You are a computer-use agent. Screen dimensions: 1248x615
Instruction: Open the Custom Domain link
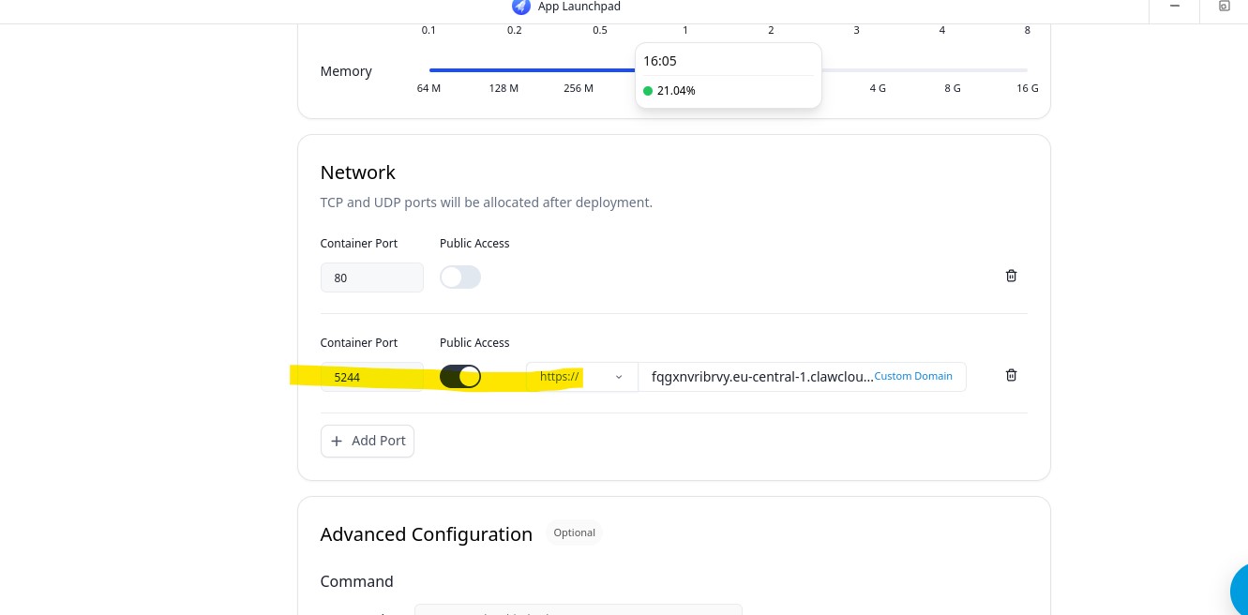[912, 376]
